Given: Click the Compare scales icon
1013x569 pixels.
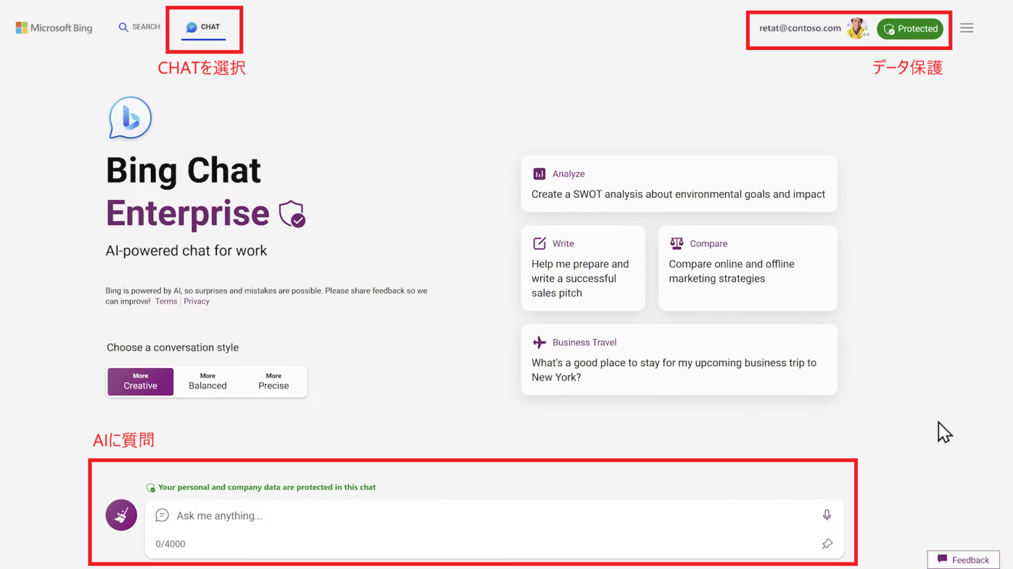Looking at the screenshot, I should click(677, 243).
